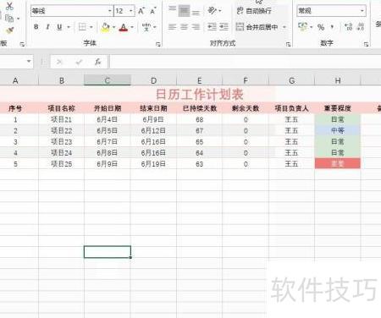381x318 pixels.
Task: Click the 6月19日 end date cell
Action: (153, 164)
